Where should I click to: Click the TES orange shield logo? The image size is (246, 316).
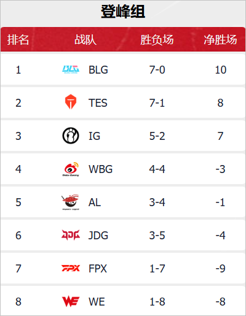click(71, 102)
